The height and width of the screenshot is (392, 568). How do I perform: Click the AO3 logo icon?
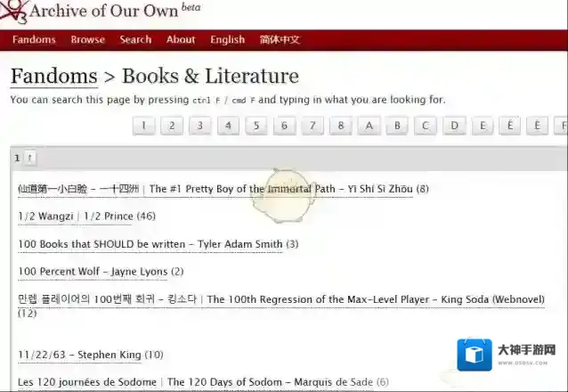13,11
